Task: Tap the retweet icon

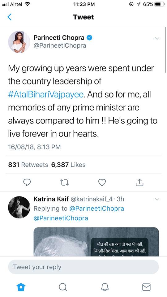Action: pos(64,183)
